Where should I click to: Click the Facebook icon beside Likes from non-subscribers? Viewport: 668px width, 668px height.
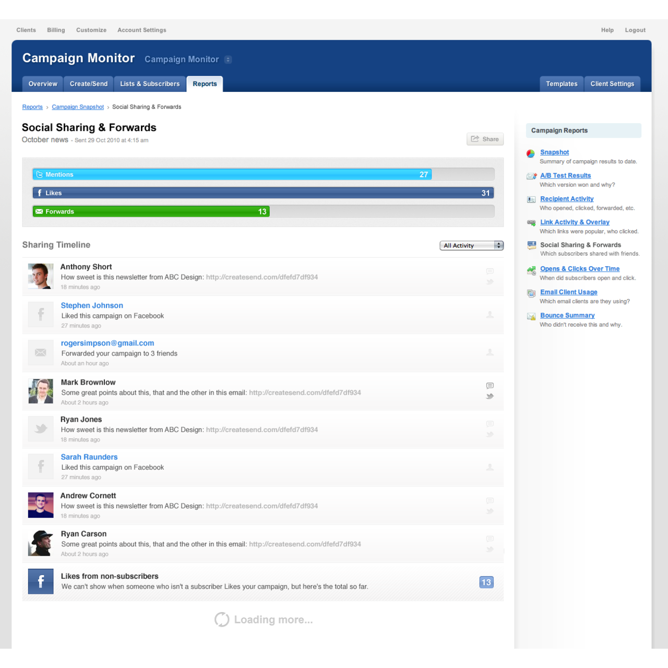(41, 581)
